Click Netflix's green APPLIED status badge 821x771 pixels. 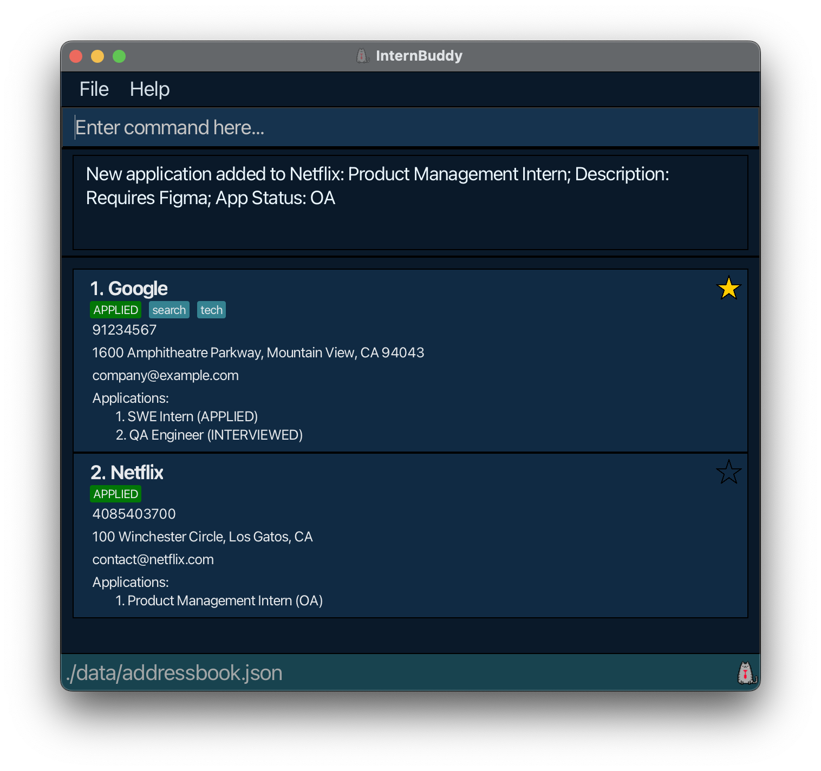pos(115,494)
